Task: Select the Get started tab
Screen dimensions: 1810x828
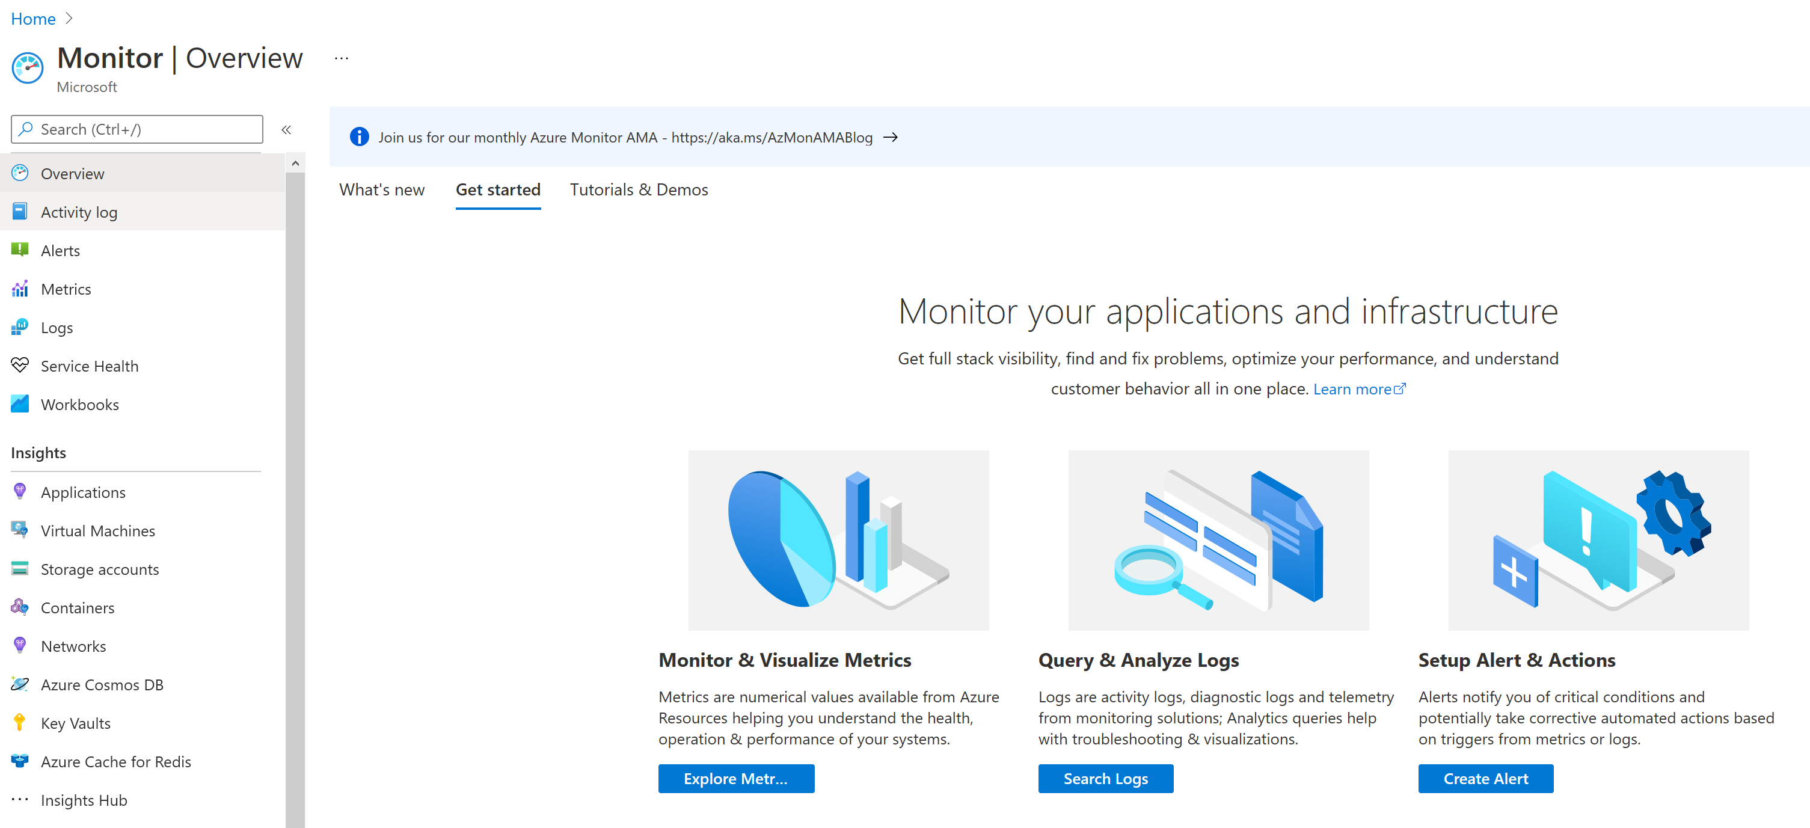Action: (x=498, y=190)
